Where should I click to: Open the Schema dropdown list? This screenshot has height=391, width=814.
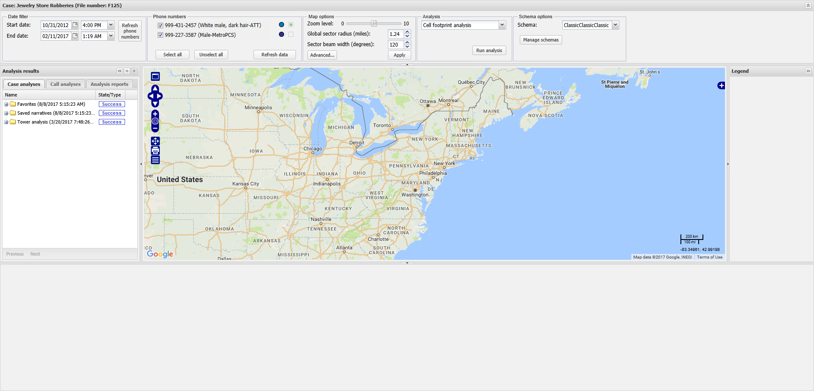[x=615, y=25]
